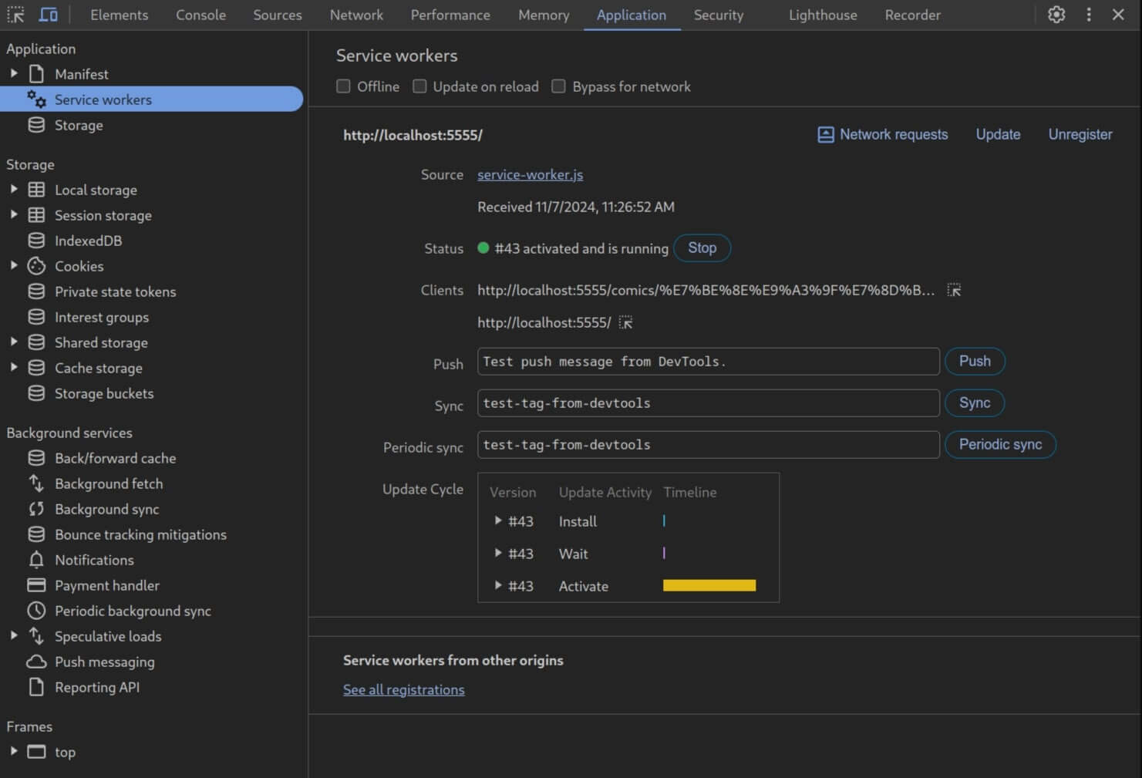Expand the #43 Activate row
The width and height of the screenshot is (1142, 778).
coord(498,586)
